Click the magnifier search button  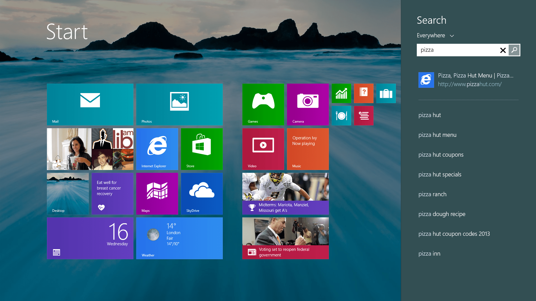pos(514,50)
